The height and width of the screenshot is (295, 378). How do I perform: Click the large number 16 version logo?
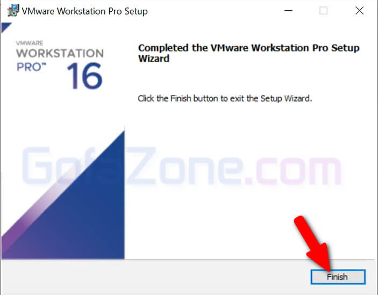coord(85,76)
